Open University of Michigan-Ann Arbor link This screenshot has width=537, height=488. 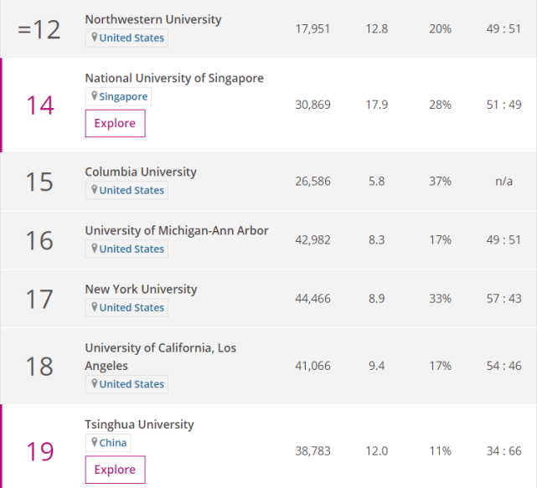coord(177,230)
